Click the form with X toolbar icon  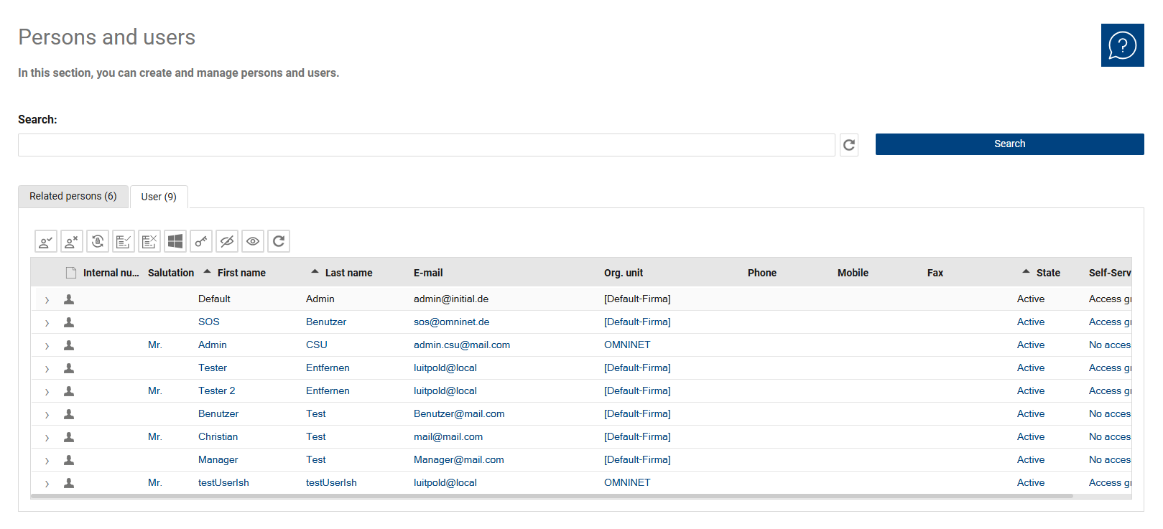[x=149, y=241]
